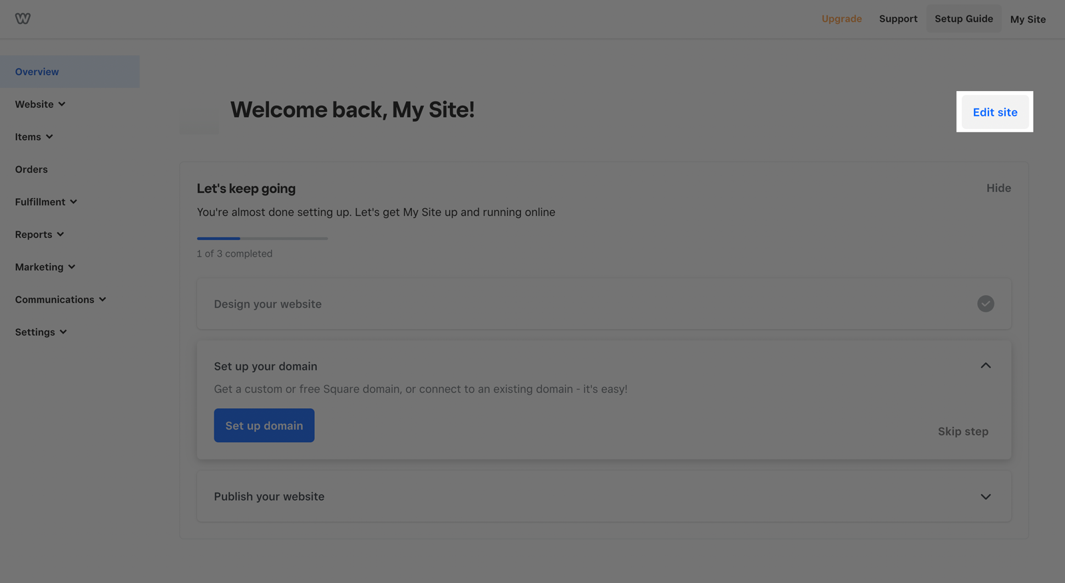Screen dimensions: 1065x583
Task: Expand the Publish your website section
Action: (985, 497)
